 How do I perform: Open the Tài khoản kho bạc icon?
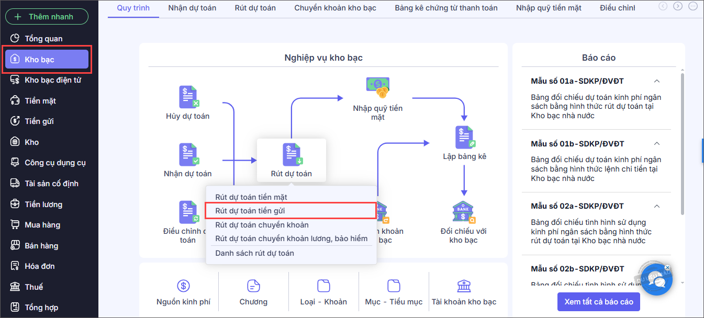pos(463,286)
